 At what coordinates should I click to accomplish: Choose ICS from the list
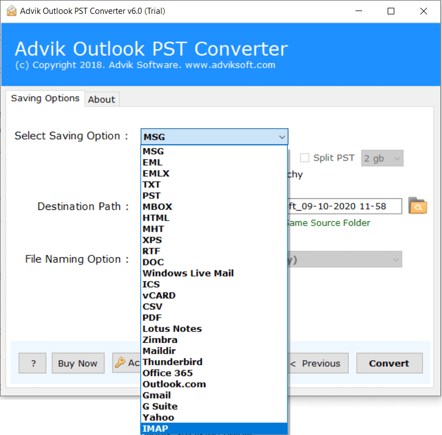coord(214,284)
